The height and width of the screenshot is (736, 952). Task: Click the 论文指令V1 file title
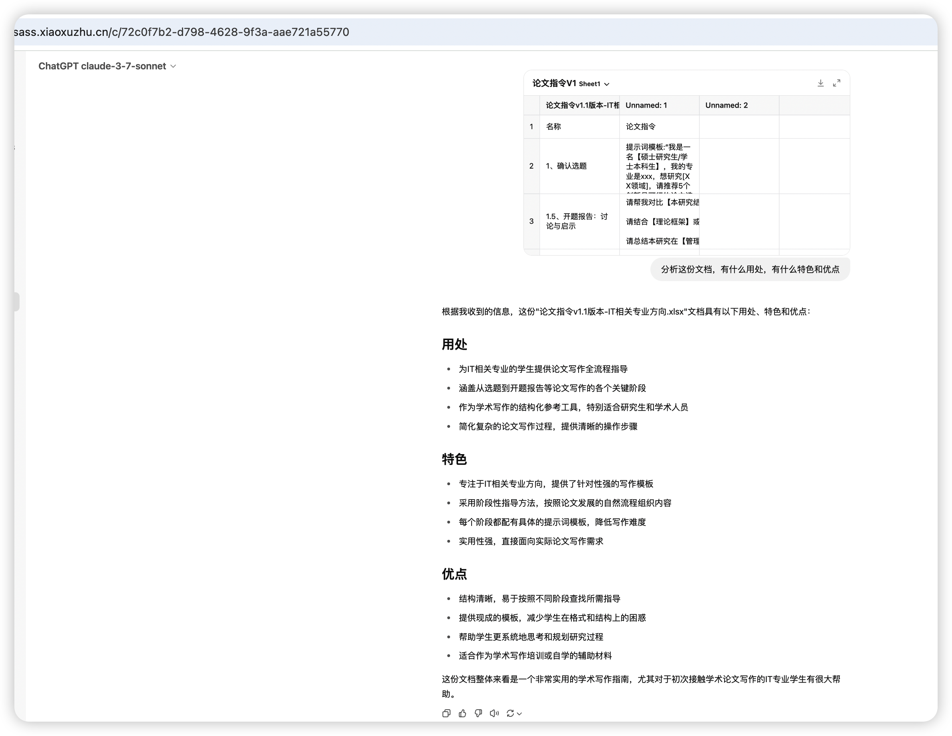[554, 83]
